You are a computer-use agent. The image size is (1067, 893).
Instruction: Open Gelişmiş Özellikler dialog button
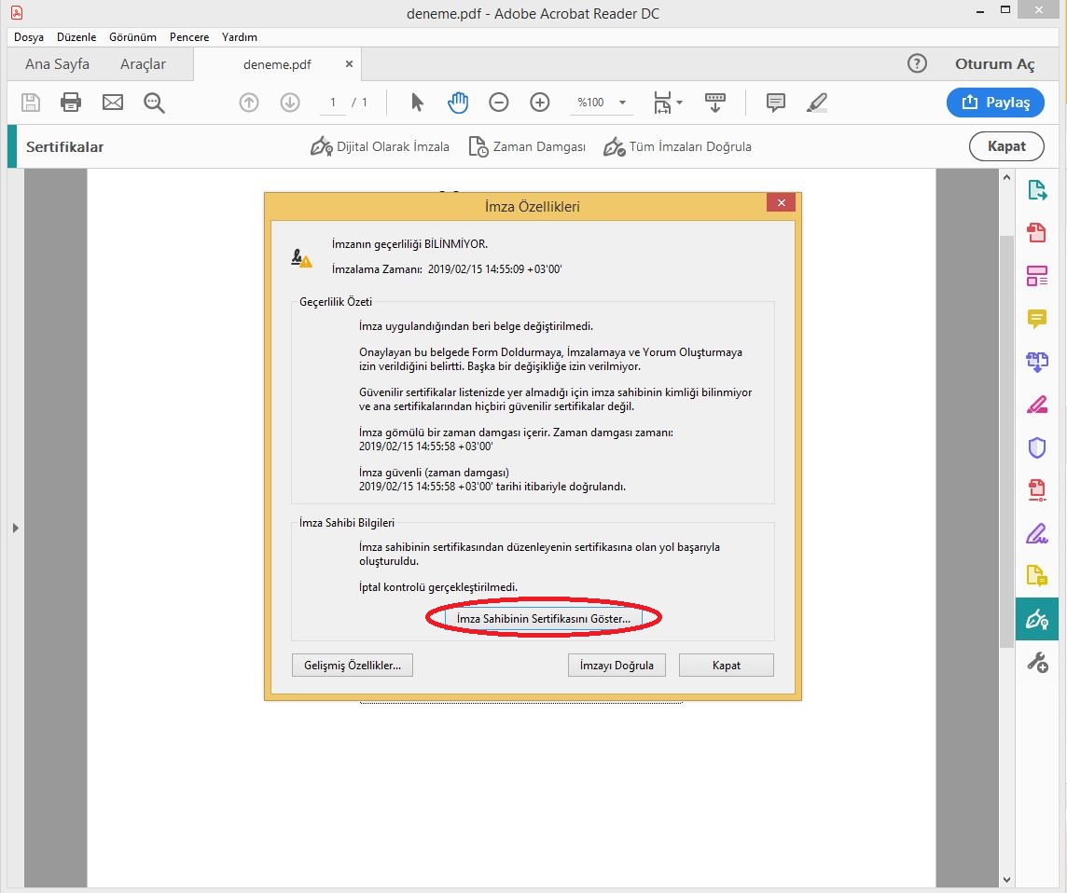point(353,666)
